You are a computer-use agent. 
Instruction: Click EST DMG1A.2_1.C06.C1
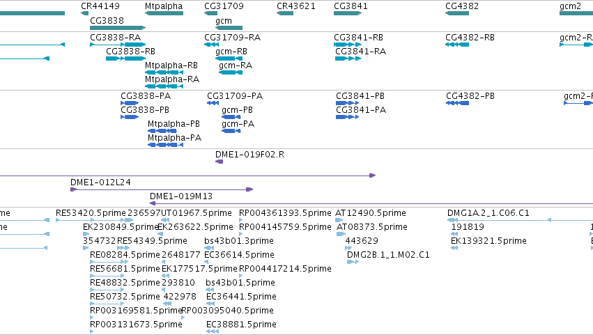pos(488,213)
